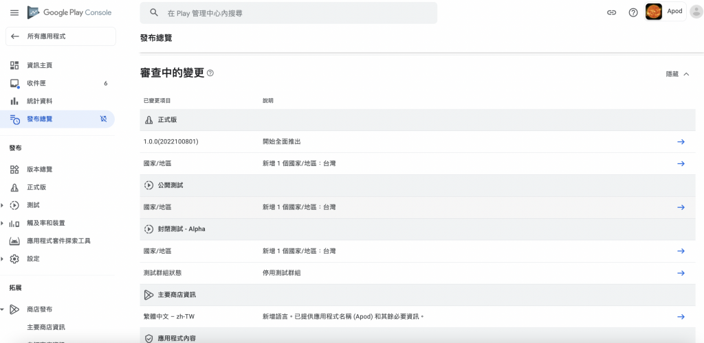
Task: Open arrow for 繁體中文 – zh-TW row
Action: [x=681, y=316]
